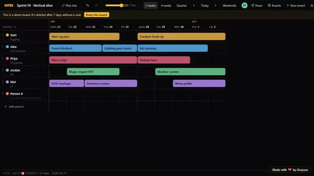Open the Hero sculpt task
314x176 pixels.
[x=93, y=60]
